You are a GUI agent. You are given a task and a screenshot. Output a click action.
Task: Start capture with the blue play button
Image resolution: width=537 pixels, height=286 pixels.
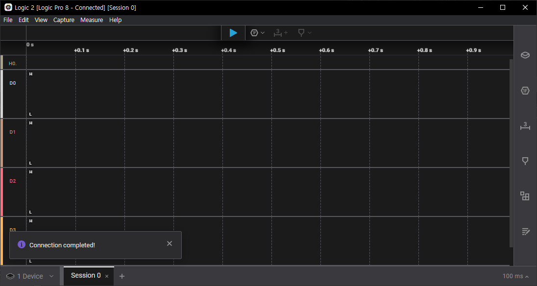tap(233, 32)
